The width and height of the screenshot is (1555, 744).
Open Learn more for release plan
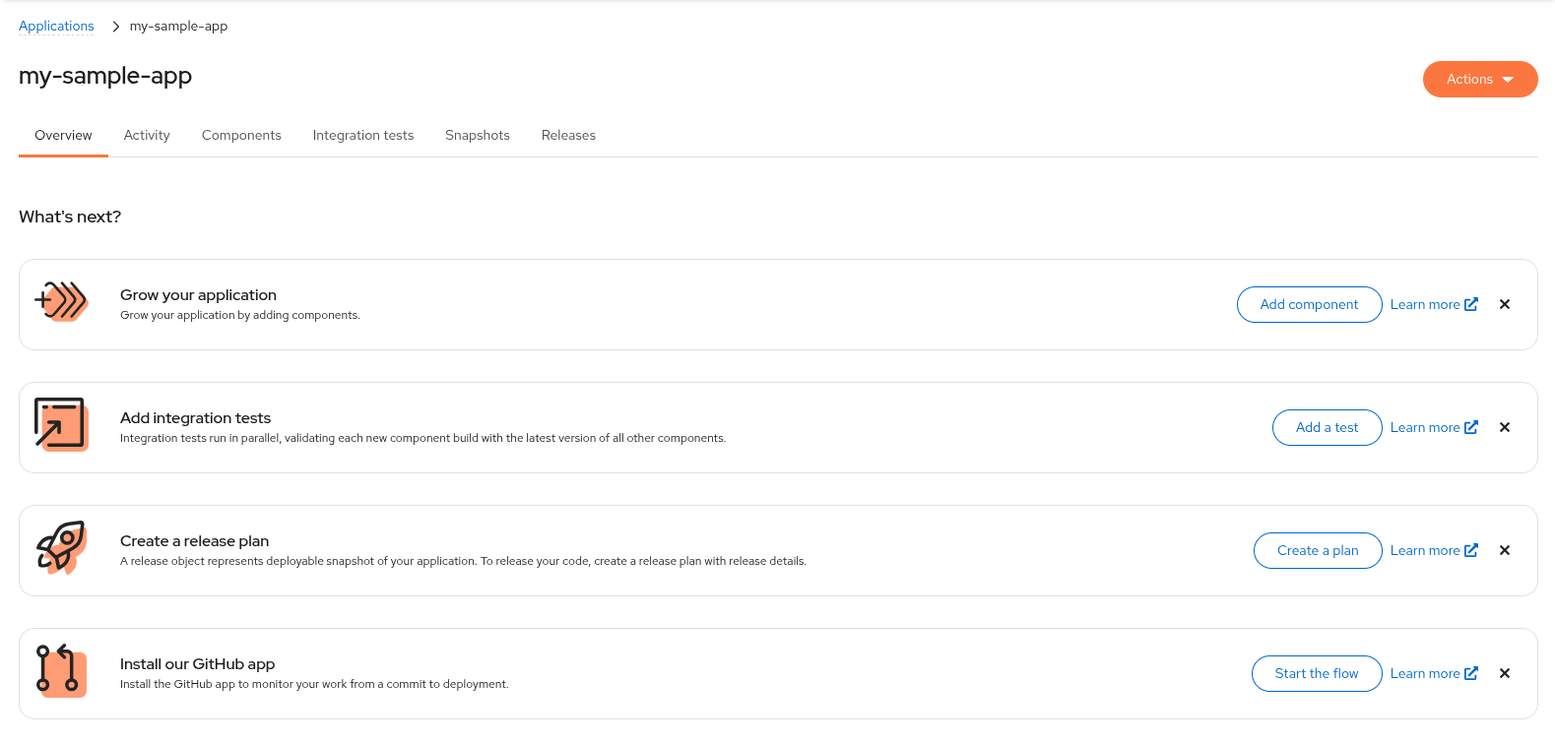pyautogui.click(x=1434, y=550)
